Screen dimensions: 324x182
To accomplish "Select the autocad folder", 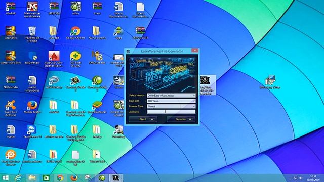I will 54,33.
